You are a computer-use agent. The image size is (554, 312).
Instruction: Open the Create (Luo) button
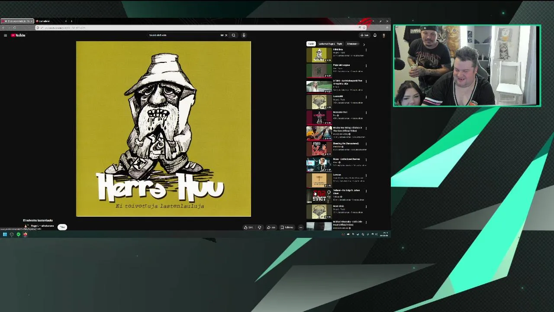click(364, 35)
